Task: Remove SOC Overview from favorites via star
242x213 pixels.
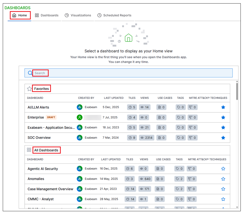Action: pyautogui.click(x=223, y=138)
